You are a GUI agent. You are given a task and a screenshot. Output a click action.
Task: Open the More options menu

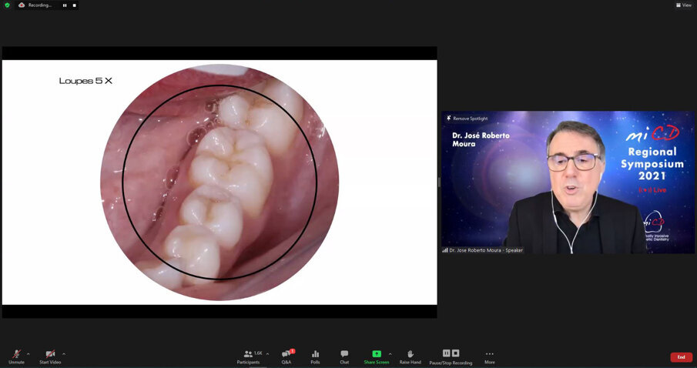click(x=489, y=356)
